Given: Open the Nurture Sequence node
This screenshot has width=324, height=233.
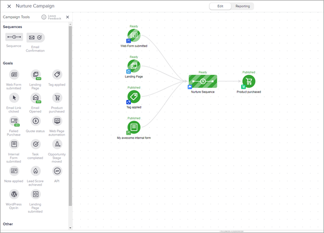Looking at the screenshot, I should click(x=203, y=81).
